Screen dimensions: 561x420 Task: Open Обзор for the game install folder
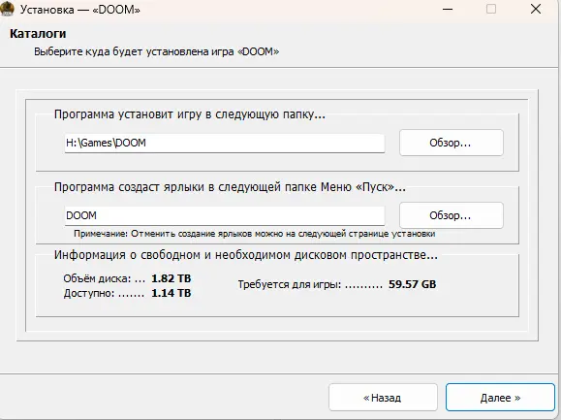coord(452,143)
